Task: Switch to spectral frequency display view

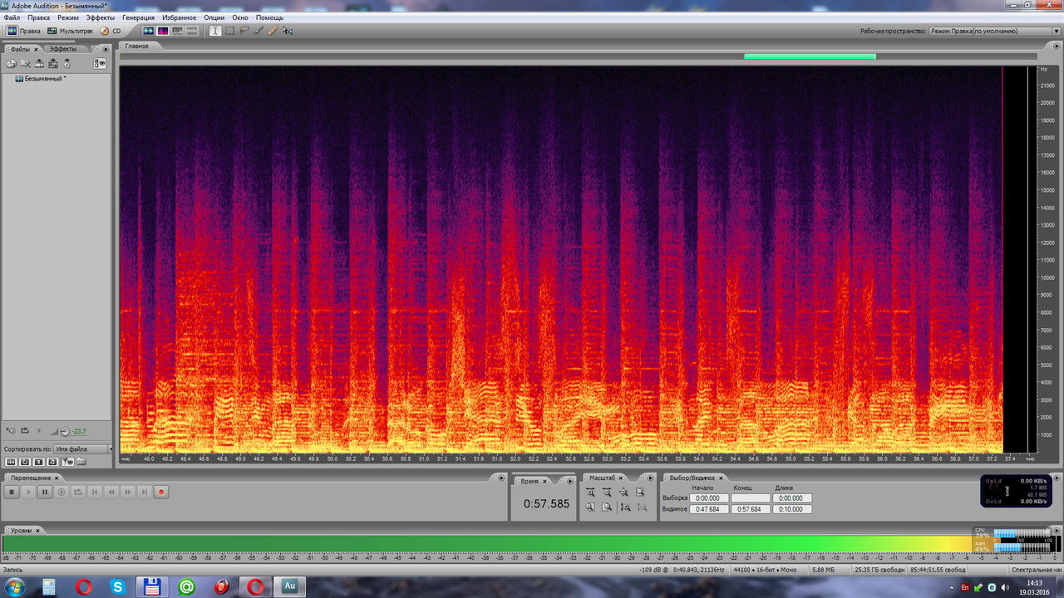Action: pos(163,31)
